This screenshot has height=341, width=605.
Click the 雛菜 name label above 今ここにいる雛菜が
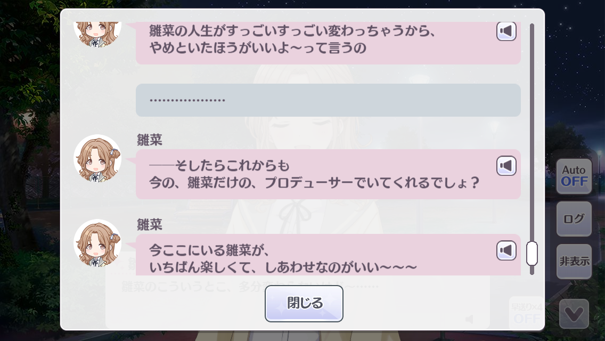150,224
